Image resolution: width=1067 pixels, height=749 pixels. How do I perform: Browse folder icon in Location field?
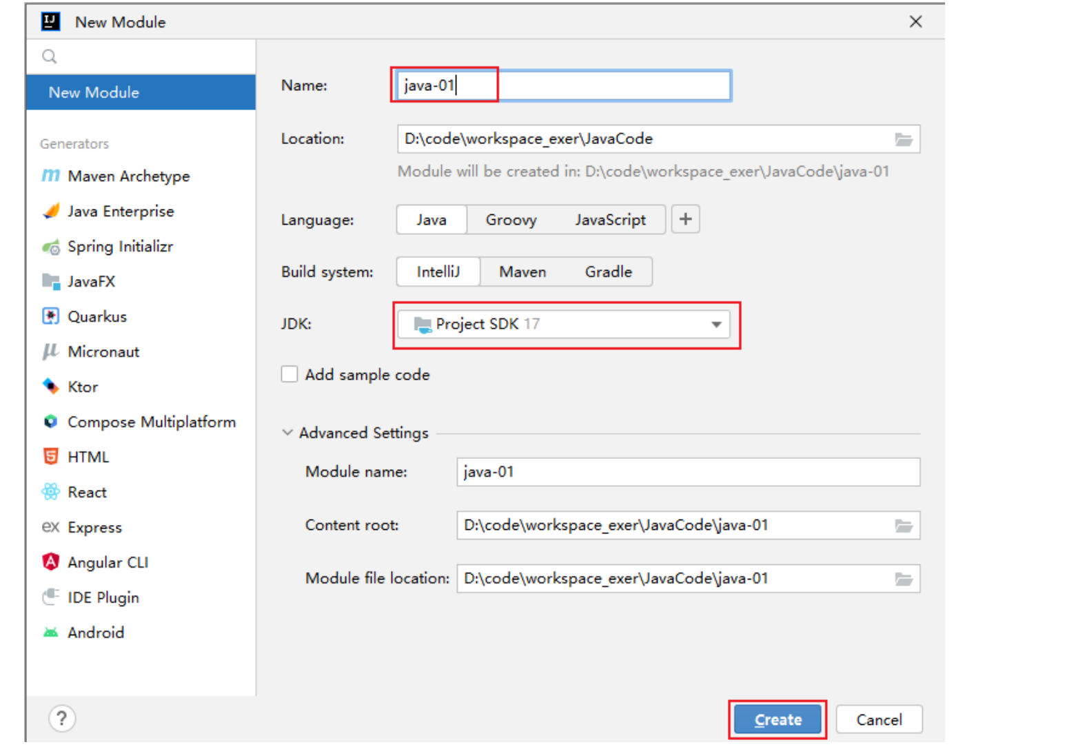point(904,139)
